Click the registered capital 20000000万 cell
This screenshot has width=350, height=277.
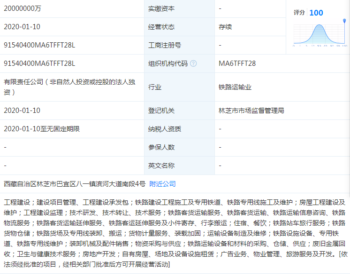coord(23,8)
